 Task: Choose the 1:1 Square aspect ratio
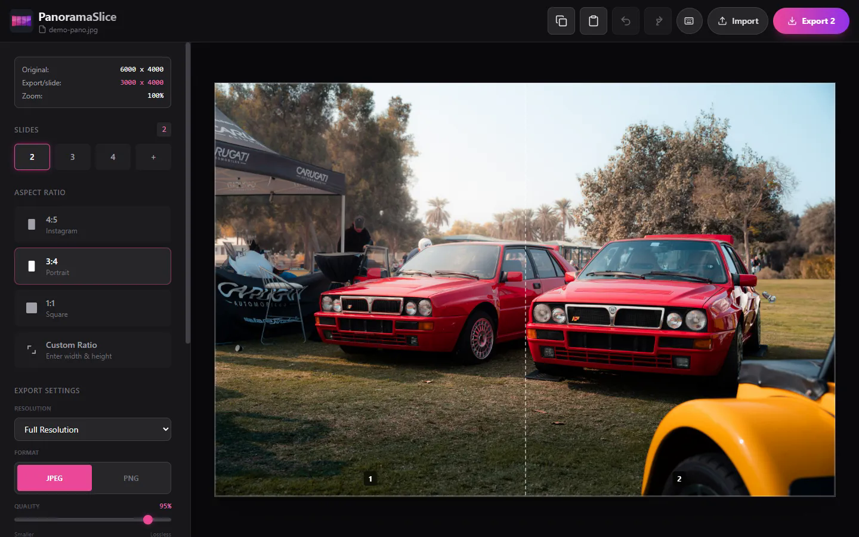point(92,308)
